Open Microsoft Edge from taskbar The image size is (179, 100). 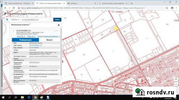(x=29, y=97)
